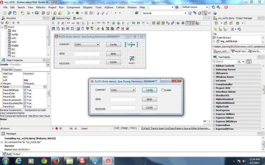Viewport: 265px width, 165px height.
Task: Open COM1 dropdown in running Rs232 window
Action: [134, 90]
